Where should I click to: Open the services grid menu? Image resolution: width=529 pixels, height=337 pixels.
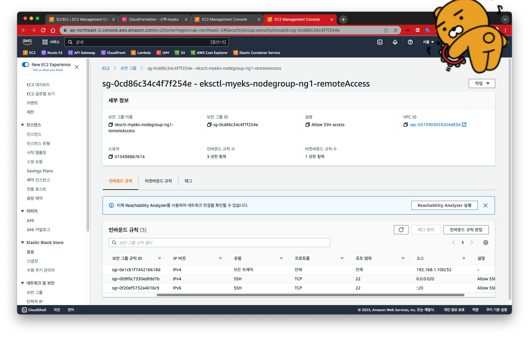(51, 42)
